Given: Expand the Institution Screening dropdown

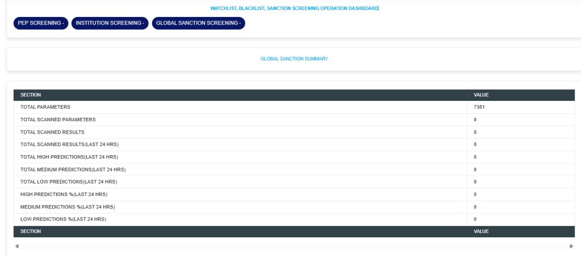Looking at the screenshot, I should tap(110, 23).
